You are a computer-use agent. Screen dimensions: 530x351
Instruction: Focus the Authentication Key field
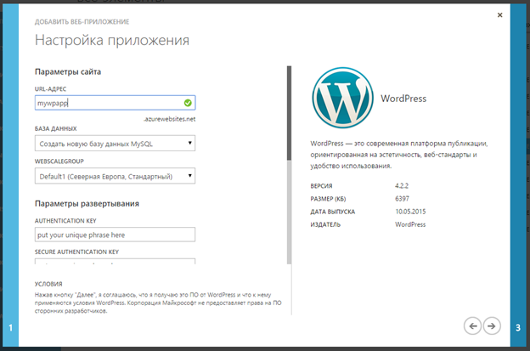tap(116, 235)
